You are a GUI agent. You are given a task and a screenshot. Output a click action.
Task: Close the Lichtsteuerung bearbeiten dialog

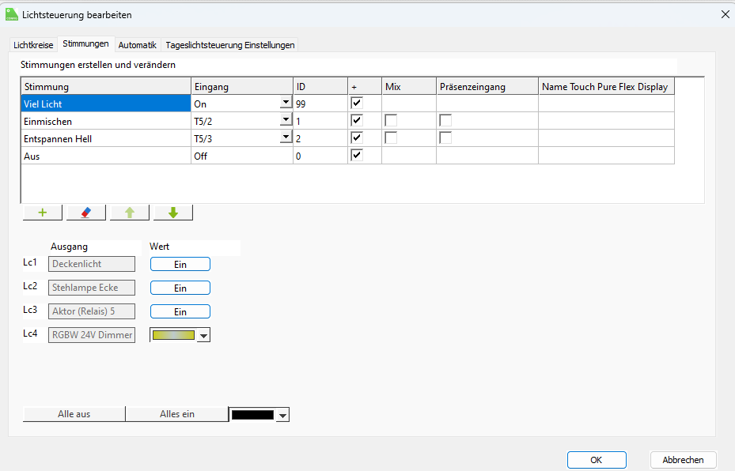coord(725,14)
